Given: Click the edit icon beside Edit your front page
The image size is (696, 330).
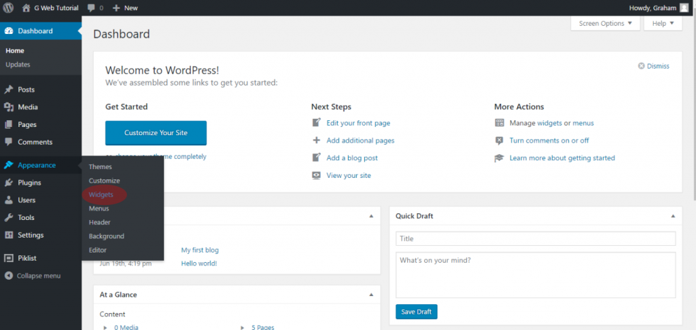Looking at the screenshot, I should pos(317,123).
